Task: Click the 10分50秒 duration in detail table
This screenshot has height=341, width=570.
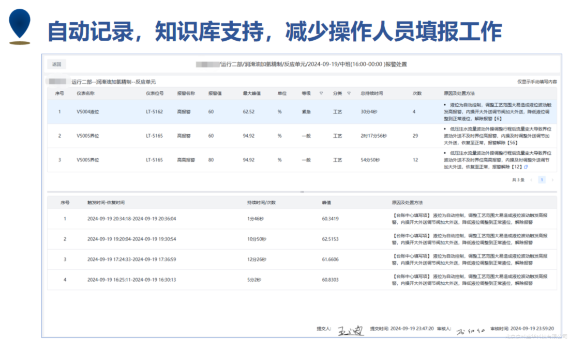Action: 257,239
